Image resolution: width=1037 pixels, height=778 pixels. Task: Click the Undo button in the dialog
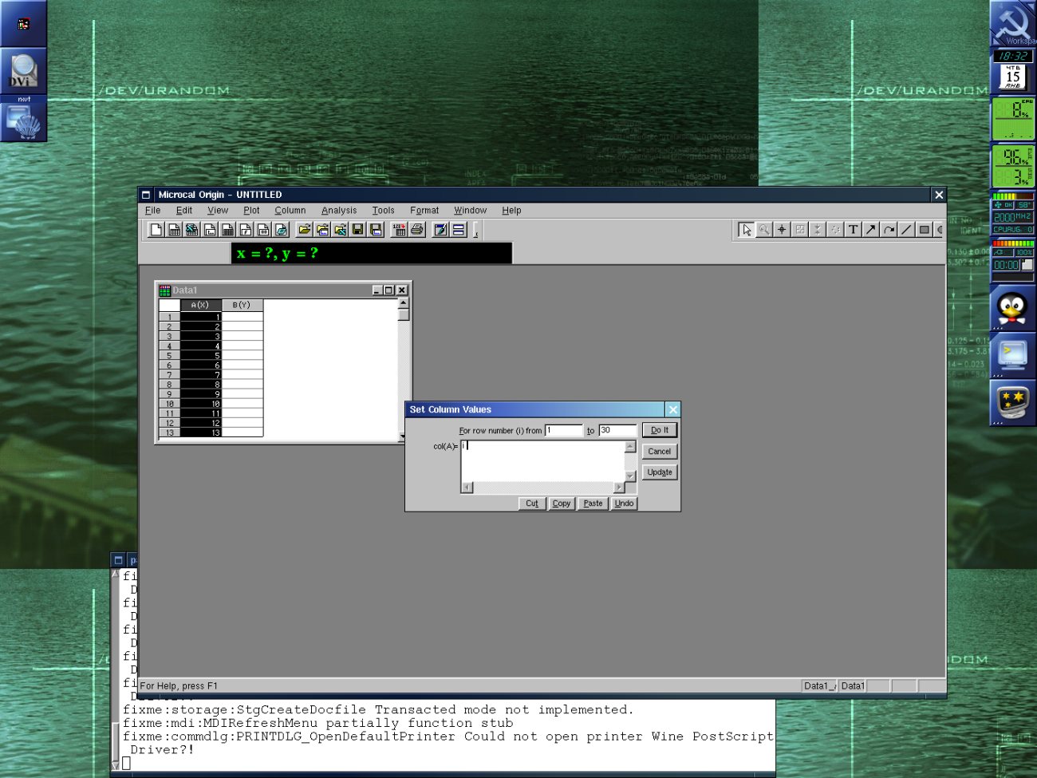(x=624, y=504)
